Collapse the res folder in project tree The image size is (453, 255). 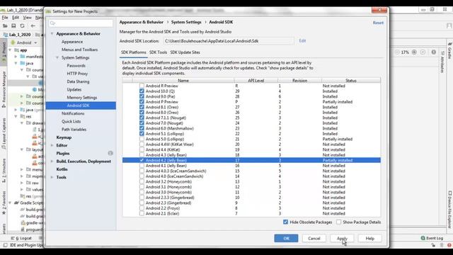coord(16,116)
